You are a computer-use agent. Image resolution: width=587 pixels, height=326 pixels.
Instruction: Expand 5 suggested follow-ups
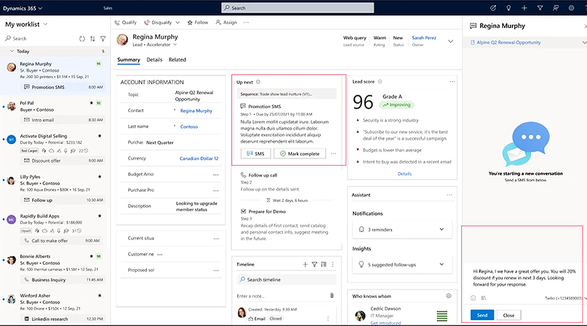442,264
